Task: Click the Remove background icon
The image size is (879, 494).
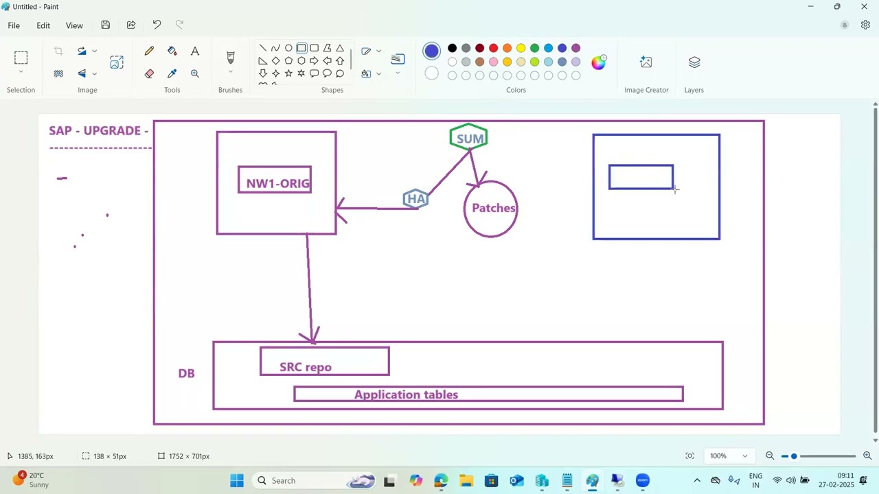Action: [58, 73]
